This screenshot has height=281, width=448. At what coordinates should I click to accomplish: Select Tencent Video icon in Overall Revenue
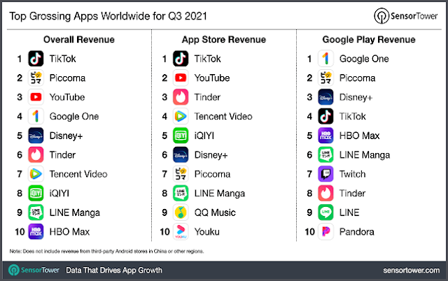coord(36,174)
